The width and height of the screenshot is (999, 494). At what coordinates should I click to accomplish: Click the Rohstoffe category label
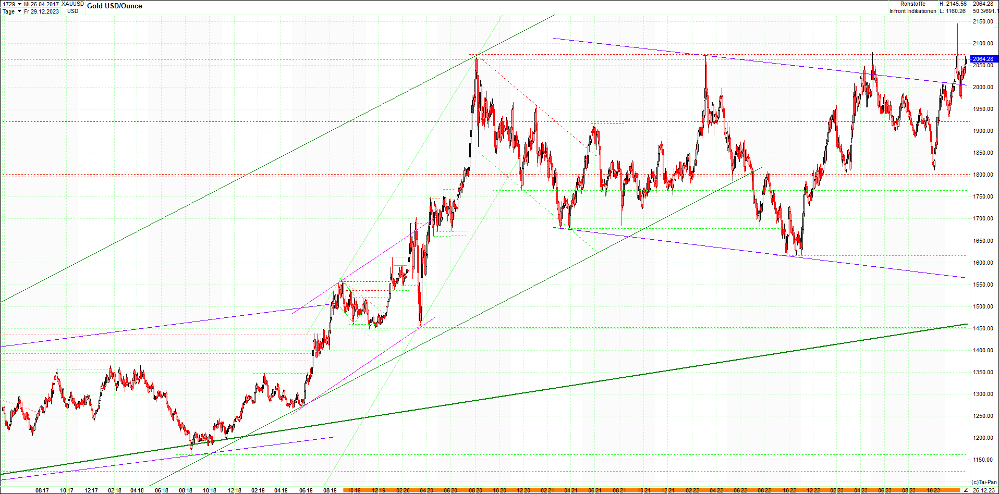click(913, 4)
